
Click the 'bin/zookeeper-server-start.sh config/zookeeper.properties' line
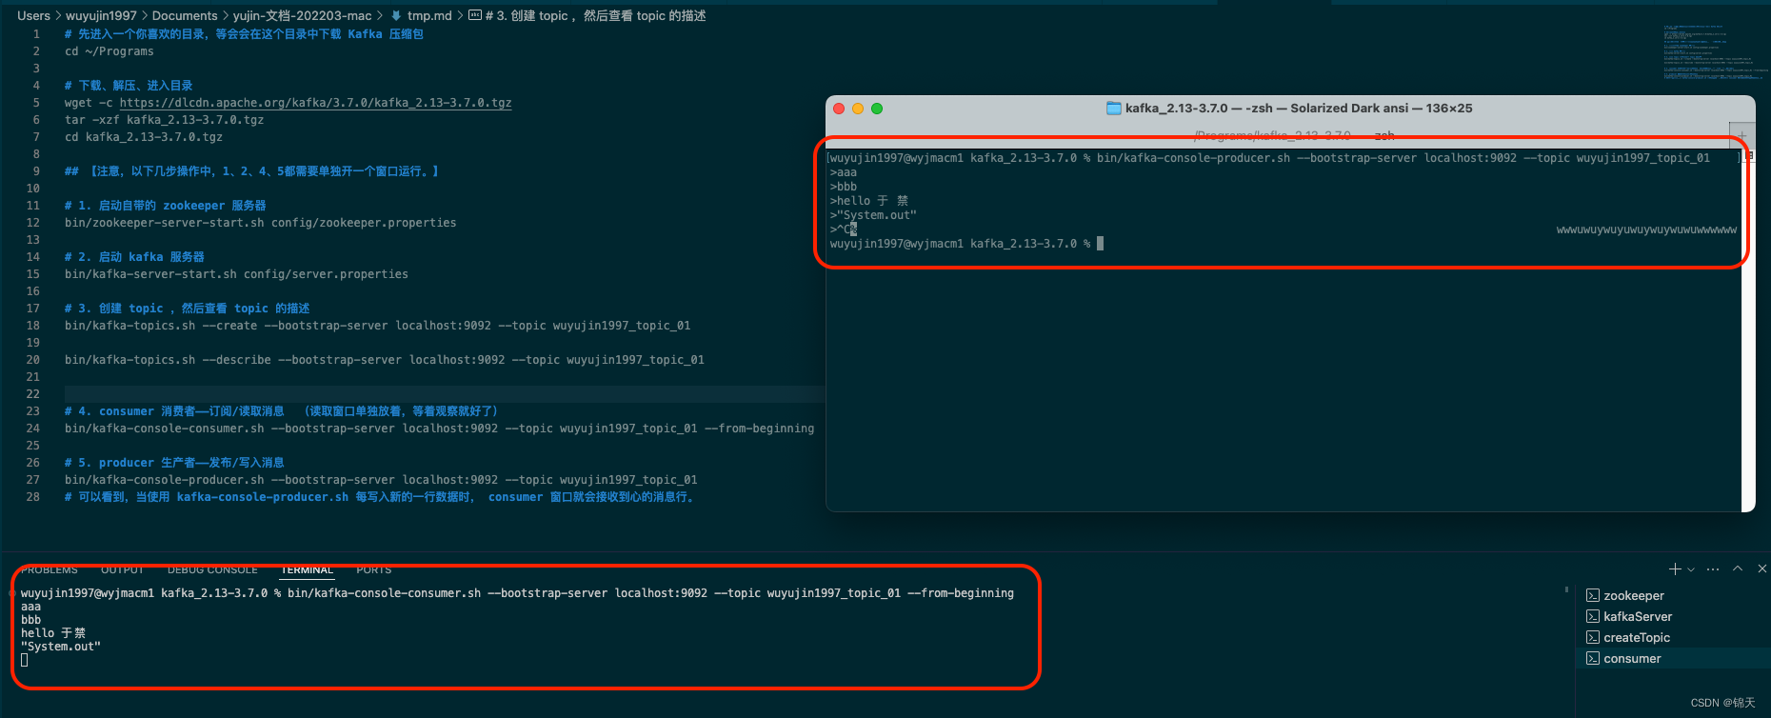pos(261,223)
